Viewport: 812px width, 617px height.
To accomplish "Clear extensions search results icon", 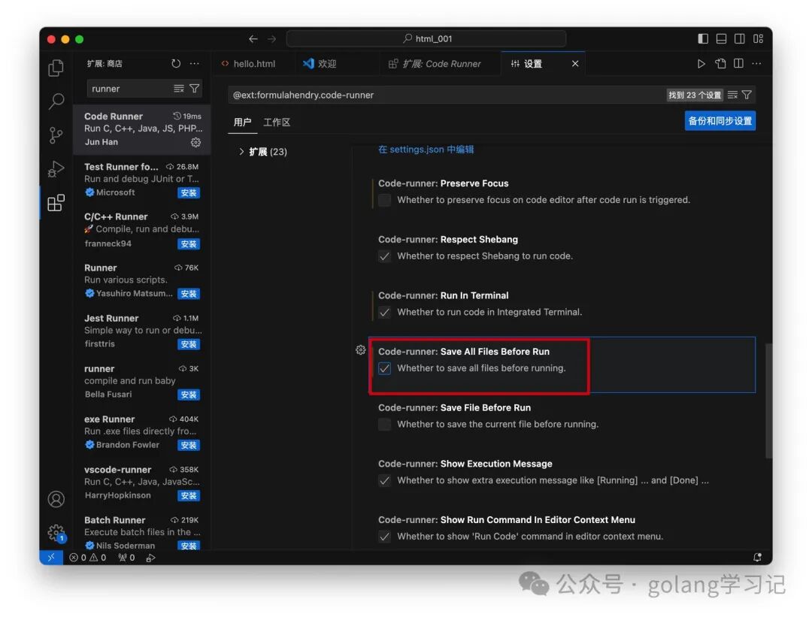I will (179, 89).
